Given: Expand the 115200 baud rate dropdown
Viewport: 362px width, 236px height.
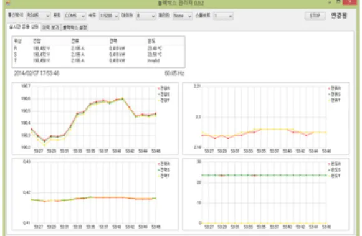Looking at the screenshot, I should (x=109, y=16).
